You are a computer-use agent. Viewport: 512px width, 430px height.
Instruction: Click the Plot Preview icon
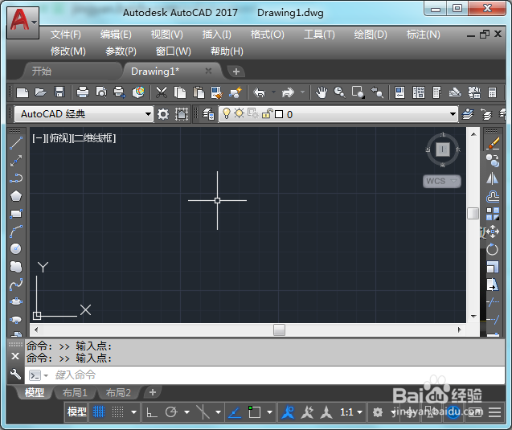[x=101, y=92]
